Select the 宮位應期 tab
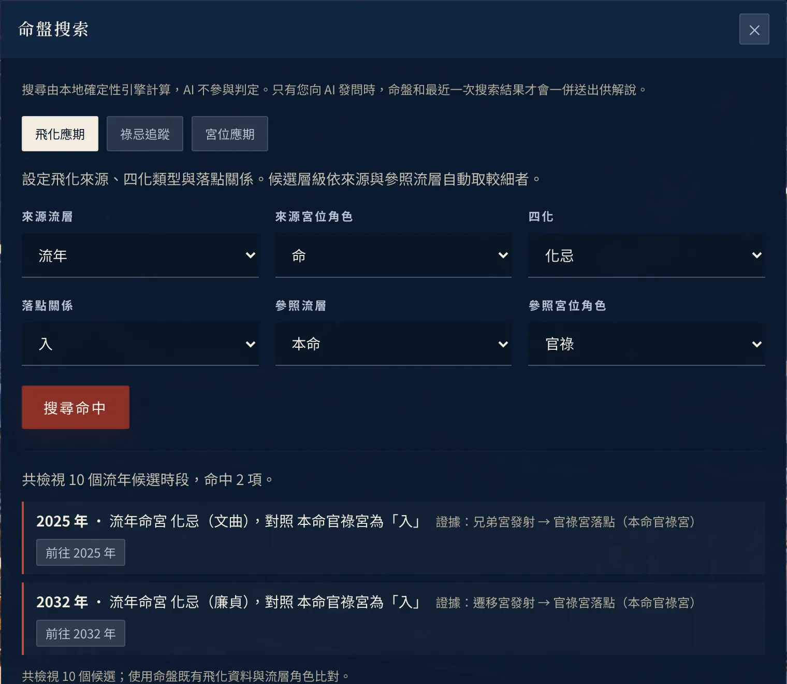The height and width of the screenshot is (684, 787). (x=230, y=134)
